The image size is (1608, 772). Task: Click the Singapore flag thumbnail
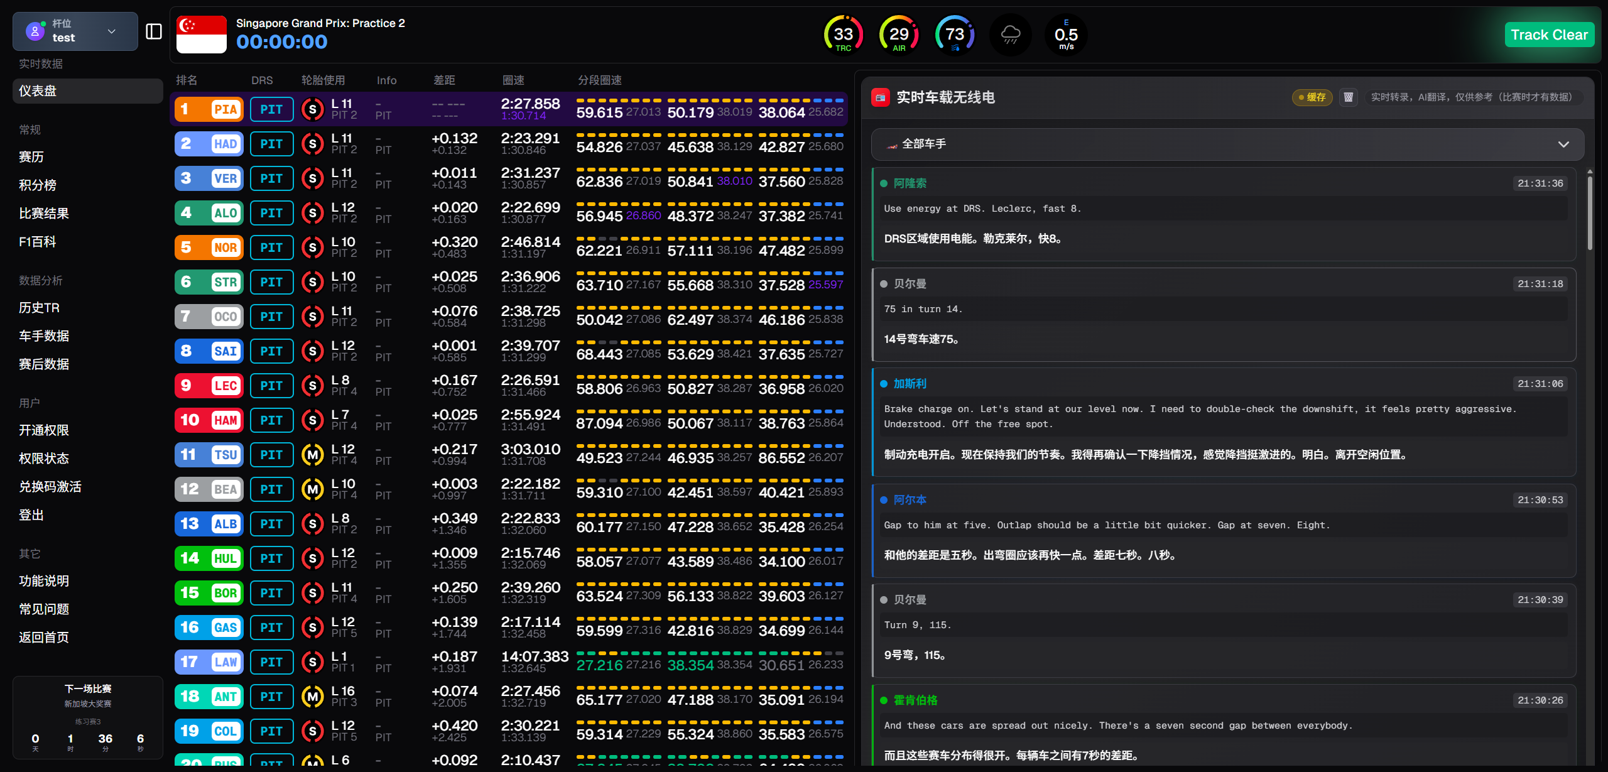[x=202, y=35]
